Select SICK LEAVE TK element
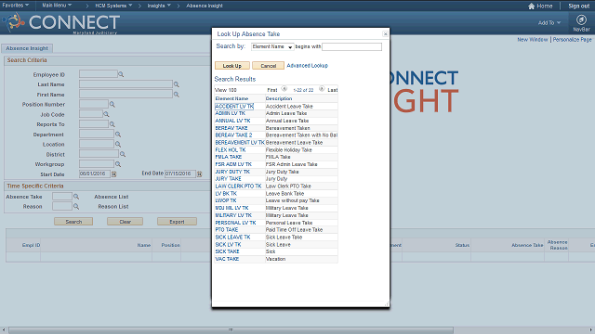The width and height of the screenshot is (595, 334). (232, 238)
